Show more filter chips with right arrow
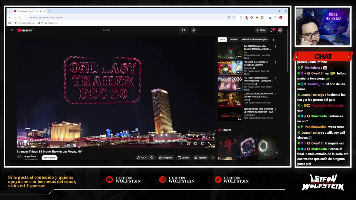This screenshot has width=356, height=200. click(273, 40)
